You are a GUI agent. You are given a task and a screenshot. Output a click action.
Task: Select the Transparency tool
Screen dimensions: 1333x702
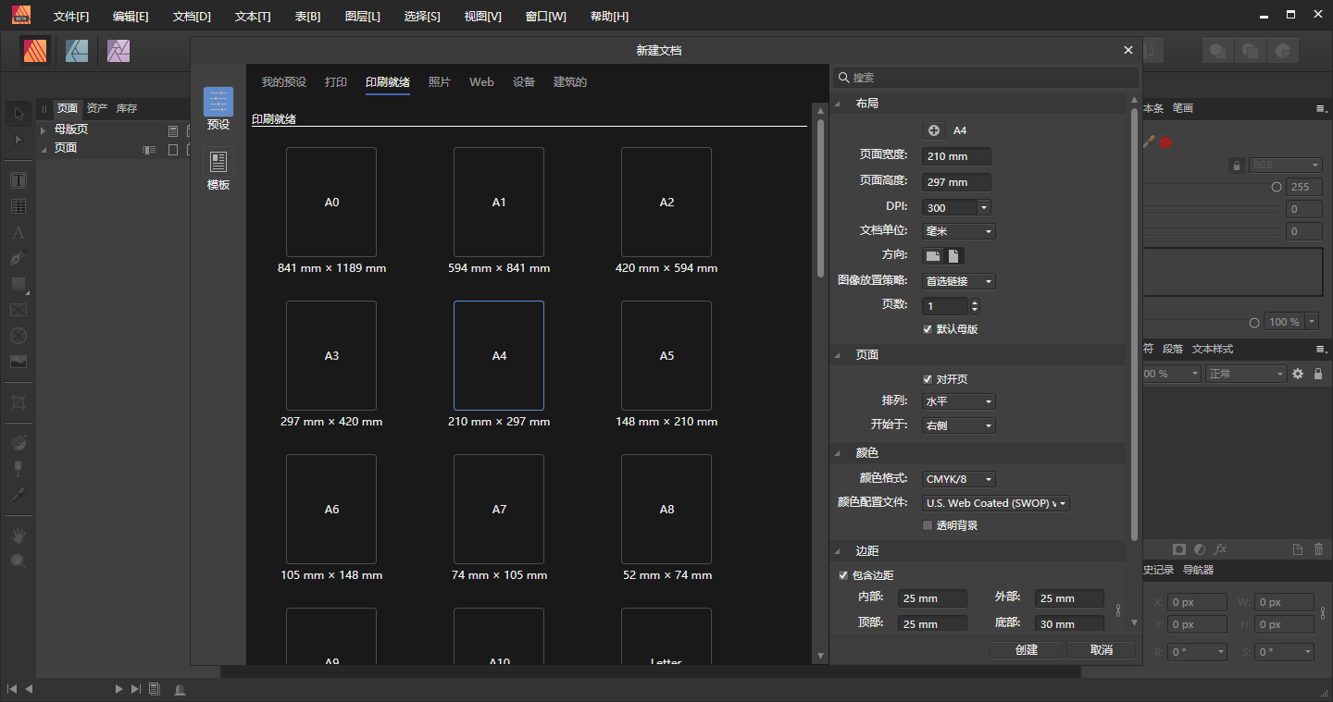click(x=19, y=469)
